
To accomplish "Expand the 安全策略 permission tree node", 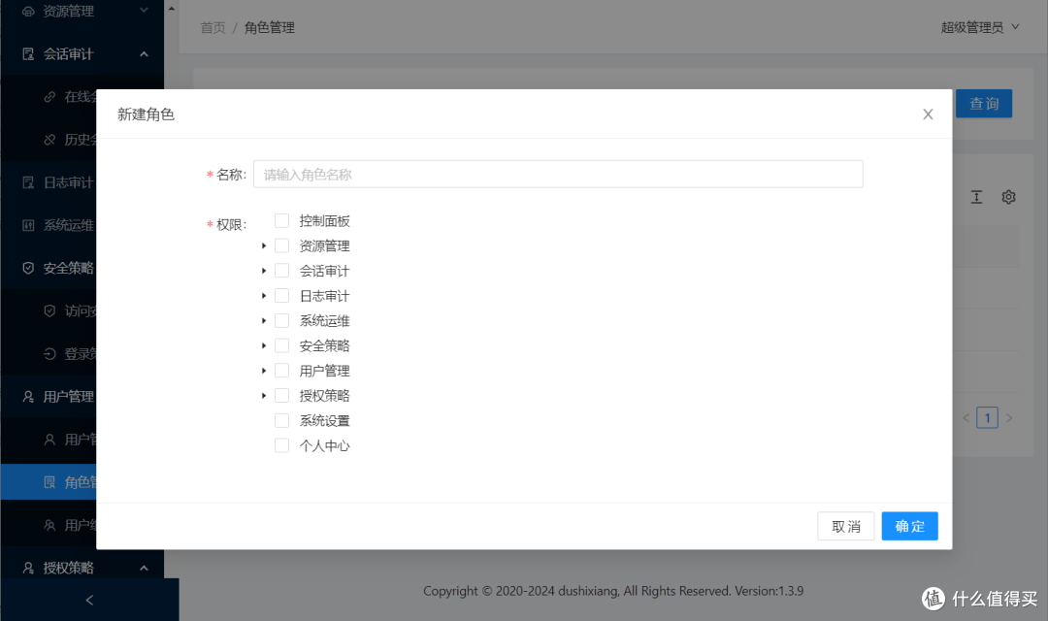I will [264, 345].
